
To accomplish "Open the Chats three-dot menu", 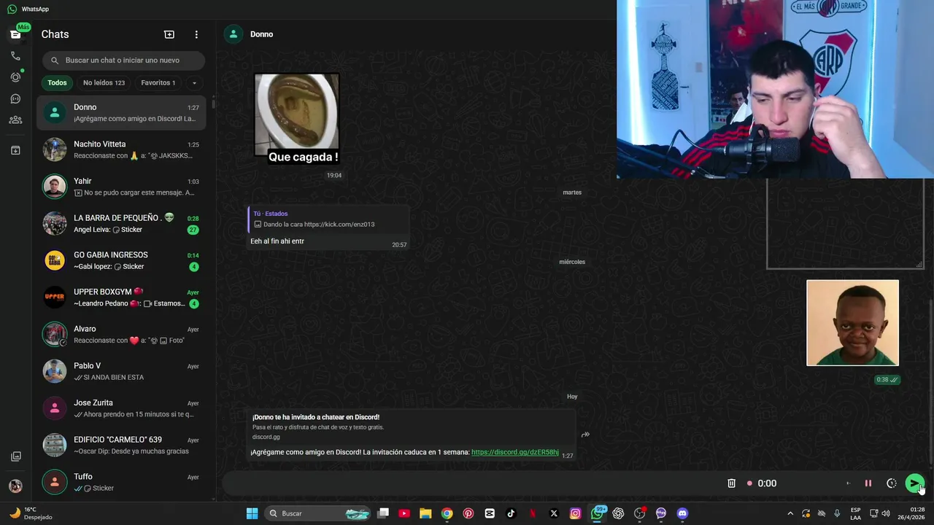I will click(196, 34).
